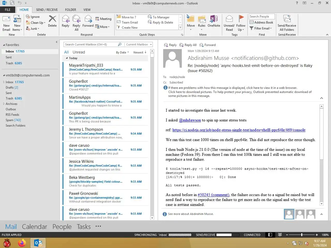This screenshot has width=331, height=248.
Task: Switch to Calendar in the navigation bar
Action: click(x=34, y=227)
